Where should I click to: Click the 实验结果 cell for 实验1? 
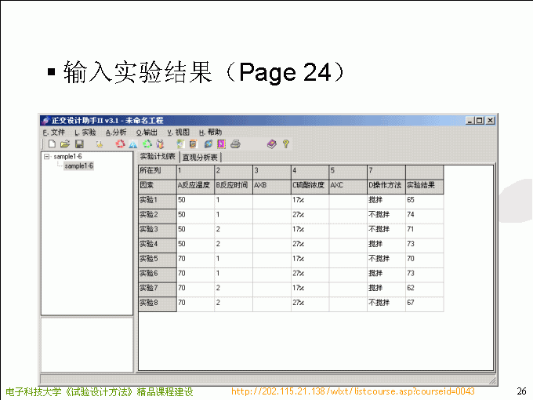coord(424,201)
